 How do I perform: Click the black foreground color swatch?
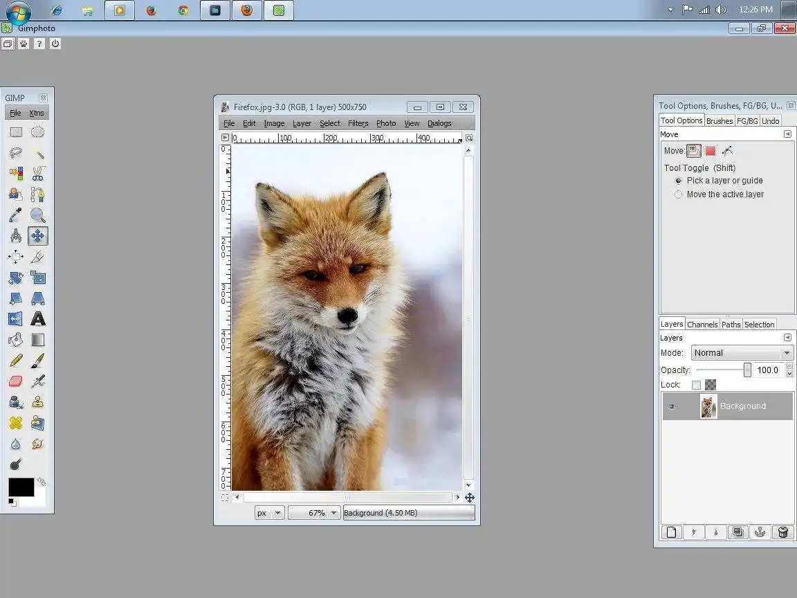pos(21,487)
